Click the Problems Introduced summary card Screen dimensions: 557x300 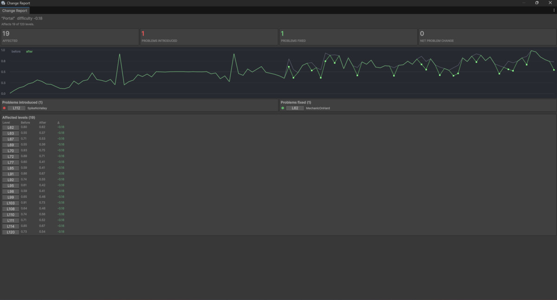pos(209,37)
